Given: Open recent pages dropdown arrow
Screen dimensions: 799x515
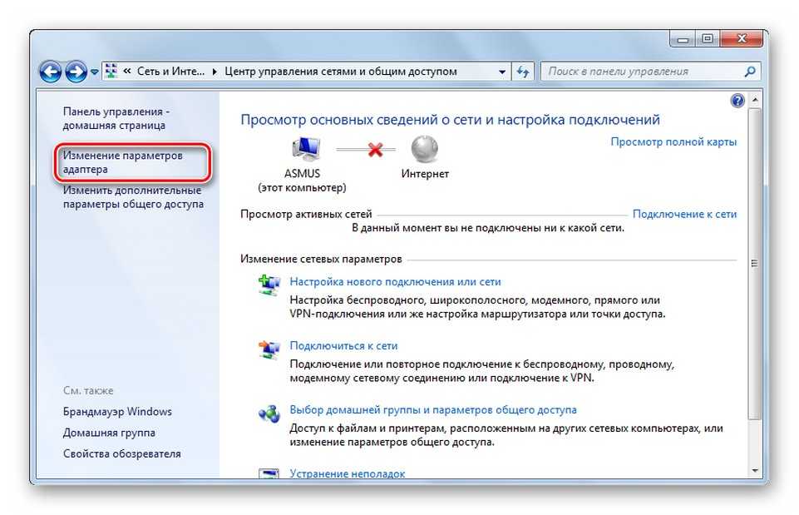Looking at the screenshot, I should coord(95,72).
